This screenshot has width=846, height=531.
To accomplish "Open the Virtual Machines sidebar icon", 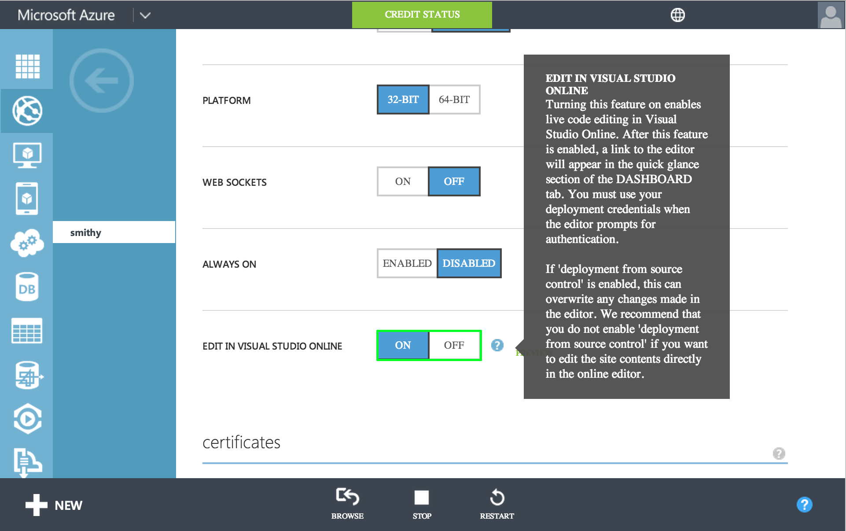I will (x=27, y=155).
